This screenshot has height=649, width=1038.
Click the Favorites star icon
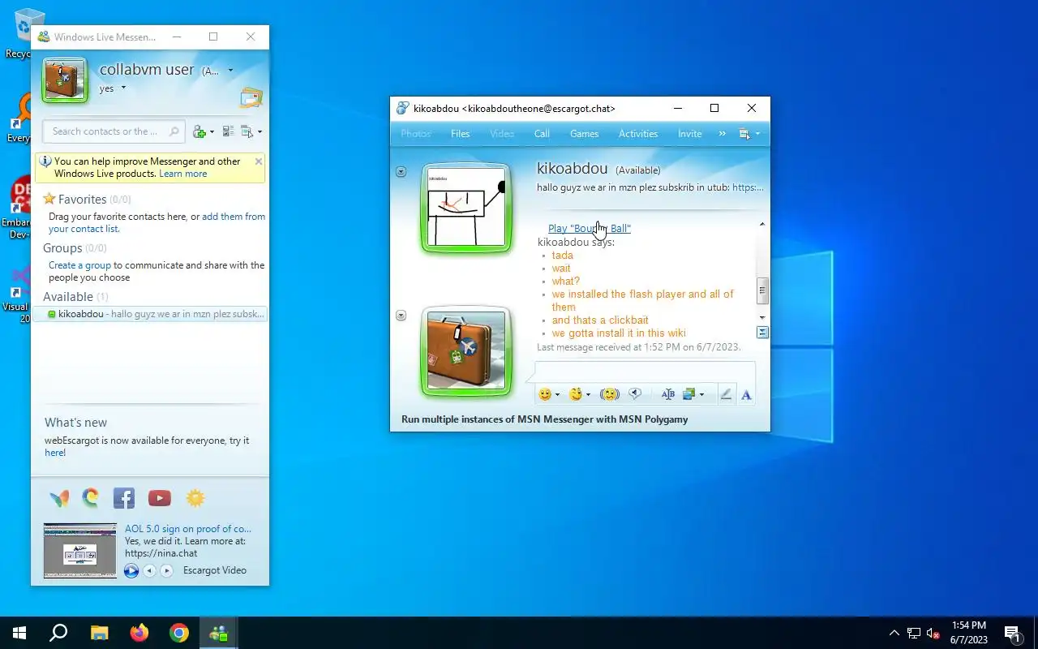tap(49, 199)
